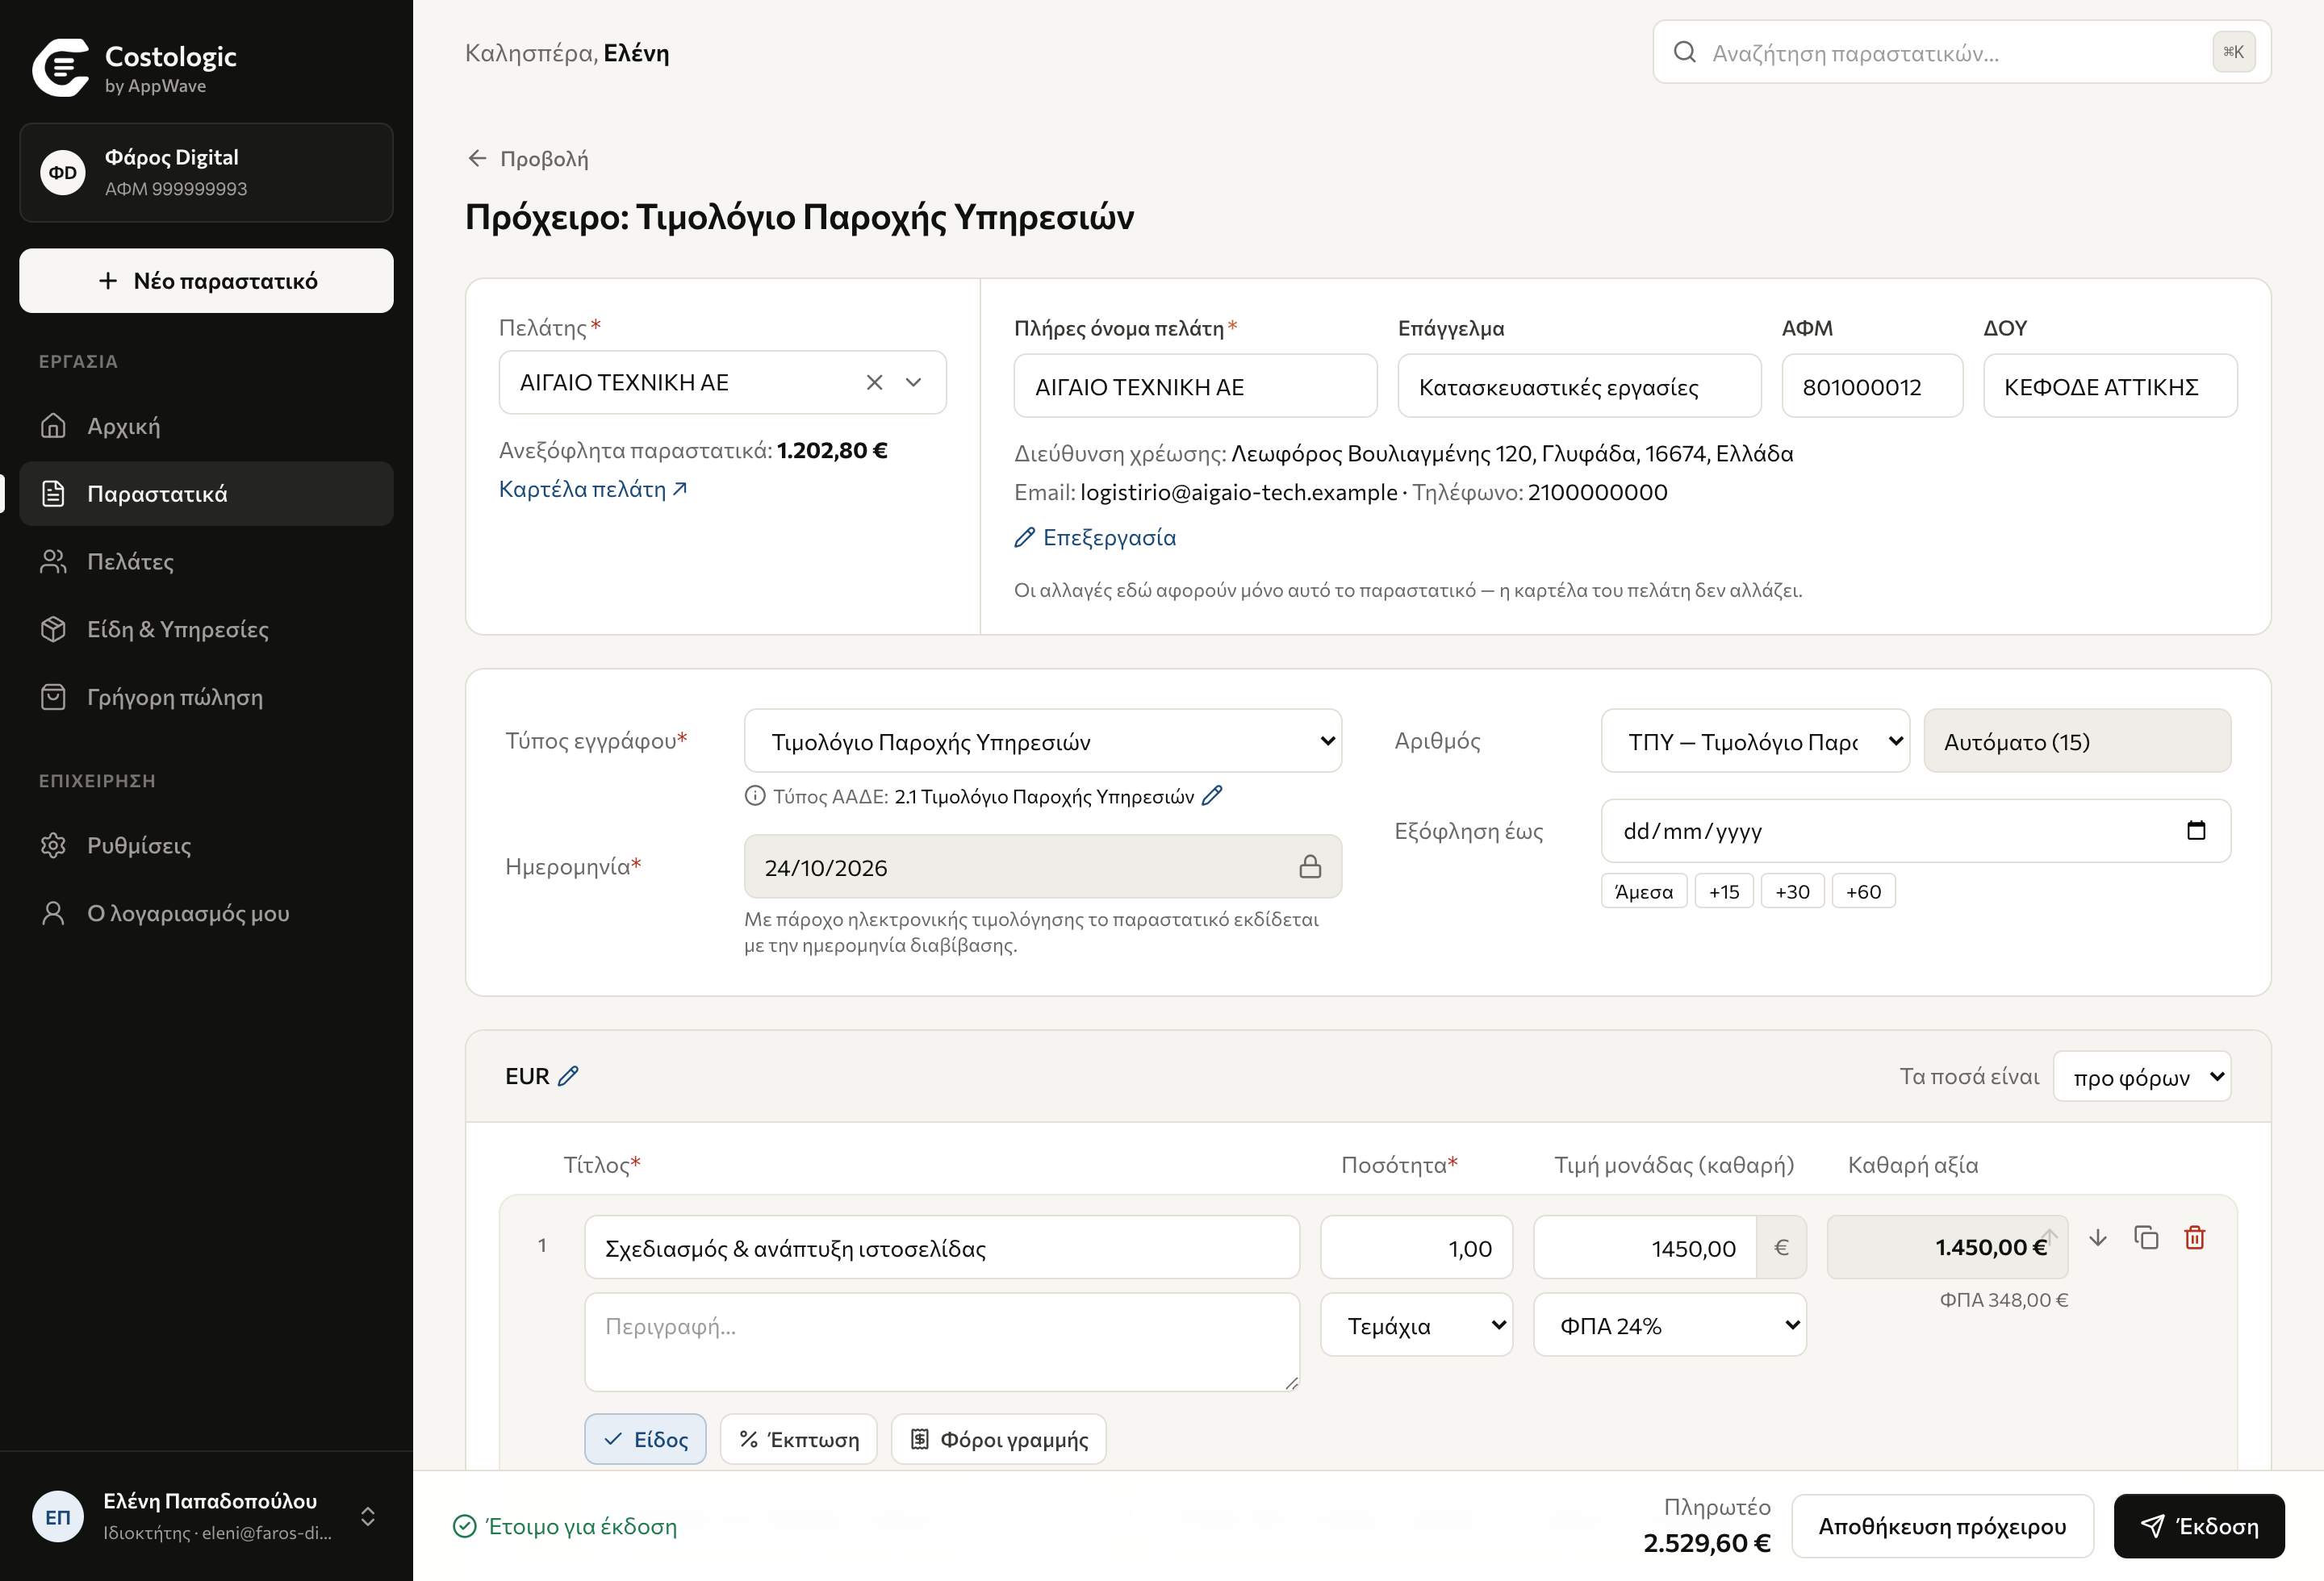Expand the user account switcher chevrons
Screen dimensions: 2324x1581
pos(368,1517)
